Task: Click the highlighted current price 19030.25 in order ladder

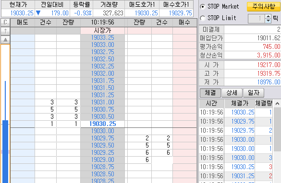Action: tap(102, 124)
